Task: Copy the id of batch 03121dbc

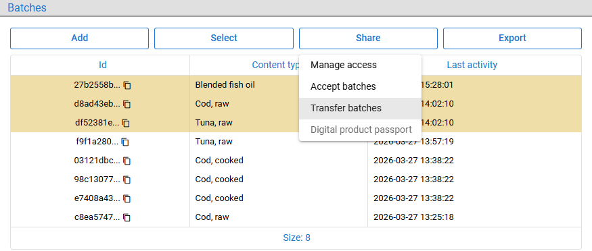Action: (127, 161)
